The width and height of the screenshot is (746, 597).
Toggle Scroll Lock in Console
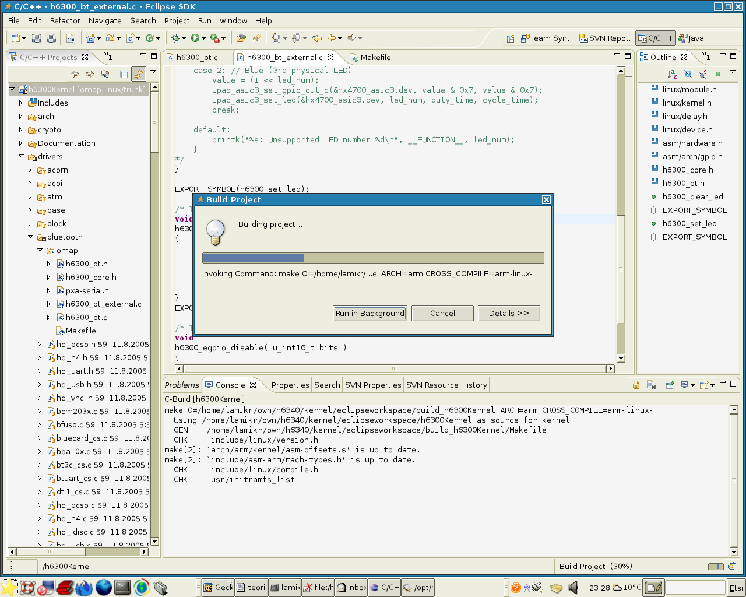click(636, 385)
